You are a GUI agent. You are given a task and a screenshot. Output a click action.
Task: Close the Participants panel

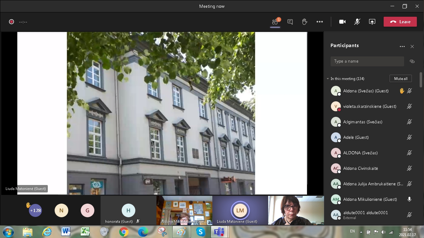[x=412, y=46]
